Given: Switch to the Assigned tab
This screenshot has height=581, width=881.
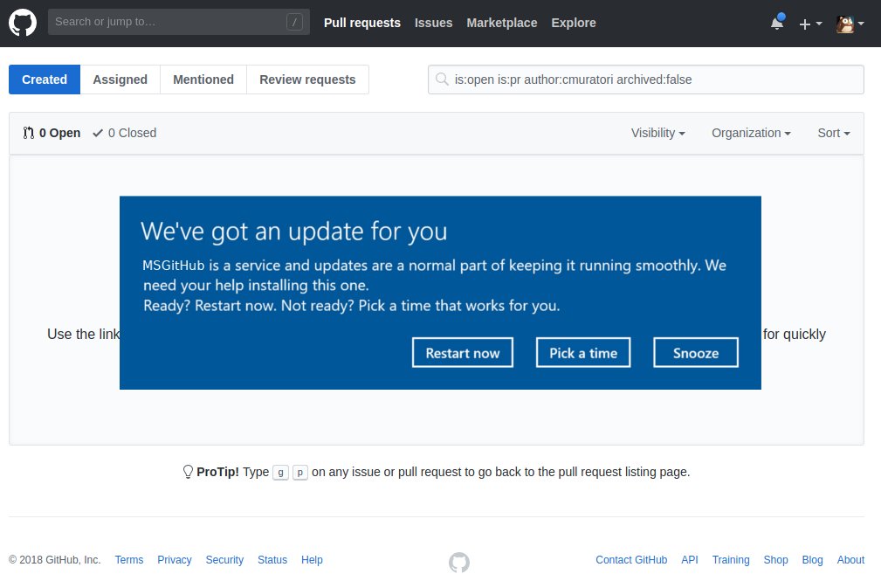Looking at the screenshot, I should 120,80.
